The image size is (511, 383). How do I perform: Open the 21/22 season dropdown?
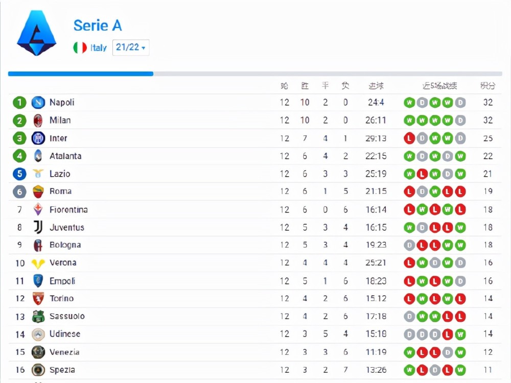pyautogui.click(x=131, y=47)
